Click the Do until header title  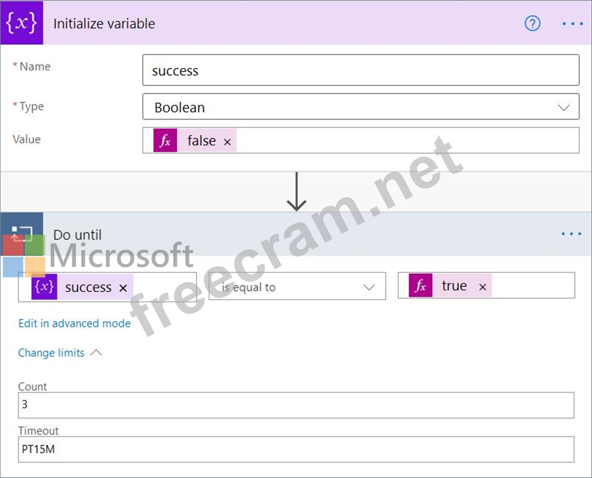[77, 235]
